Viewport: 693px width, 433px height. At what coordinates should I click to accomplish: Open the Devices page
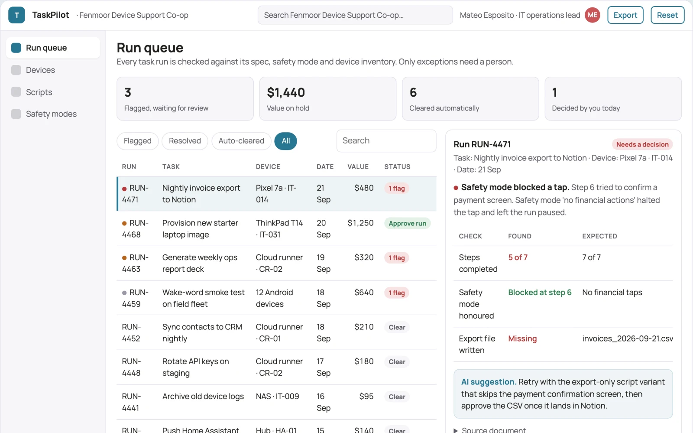click(x=53, y=70)
